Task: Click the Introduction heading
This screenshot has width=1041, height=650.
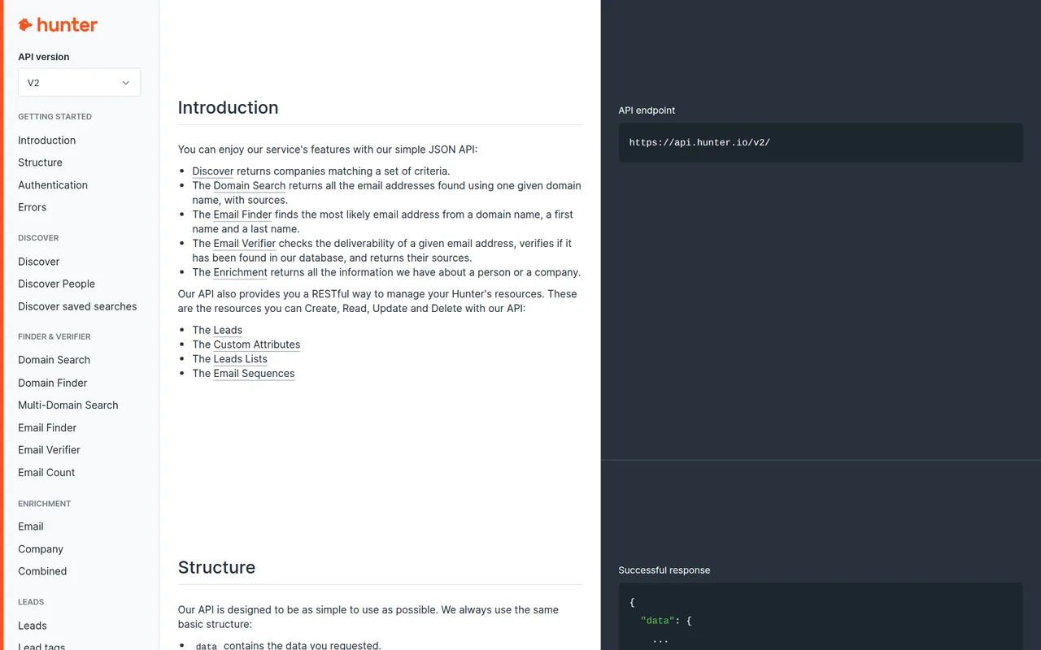Action: click(228, 107)
